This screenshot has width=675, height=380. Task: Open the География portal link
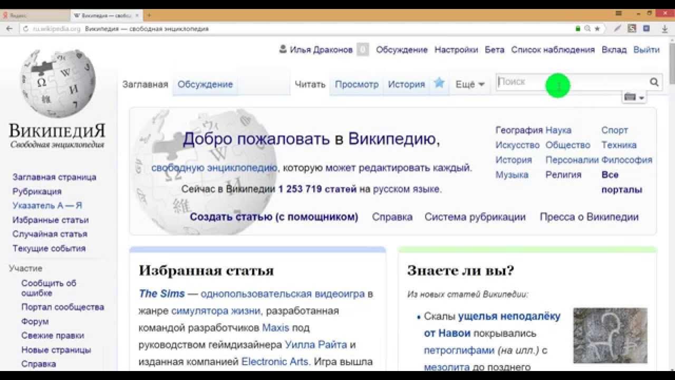point(519,130)
